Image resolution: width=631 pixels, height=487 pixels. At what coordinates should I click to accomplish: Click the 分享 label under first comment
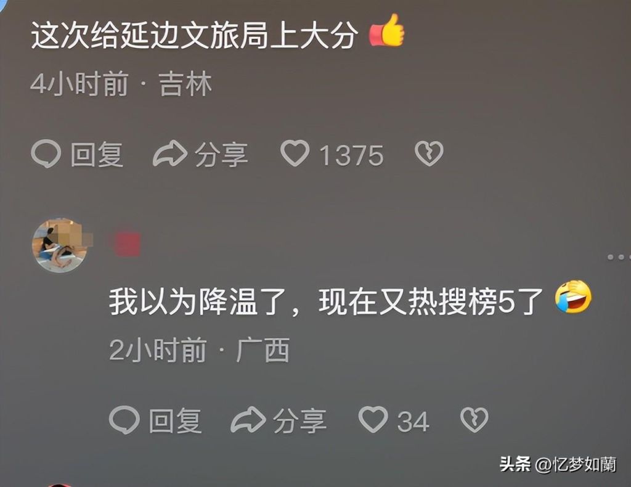click(221, 154)
